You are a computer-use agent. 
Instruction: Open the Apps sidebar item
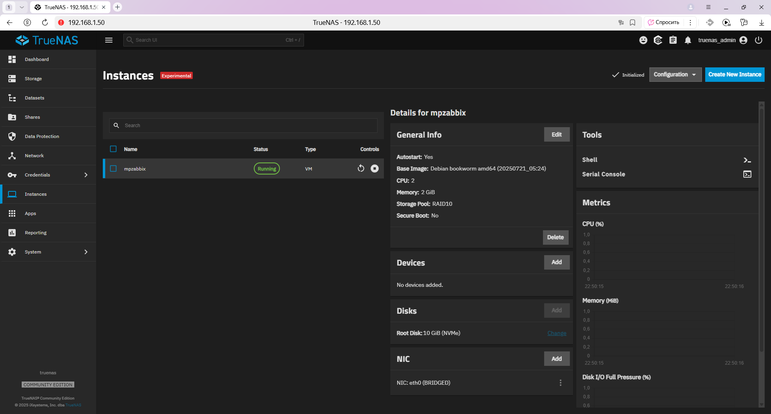point(48,213)
